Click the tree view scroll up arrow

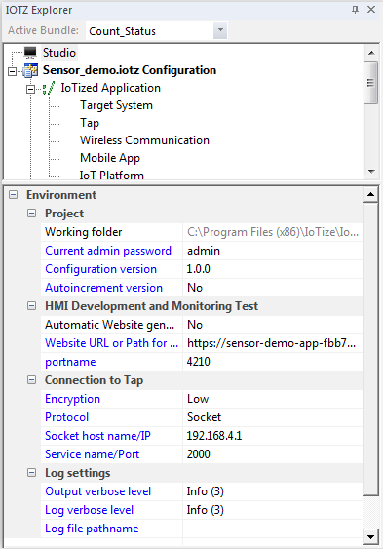[x=371, y=53]
